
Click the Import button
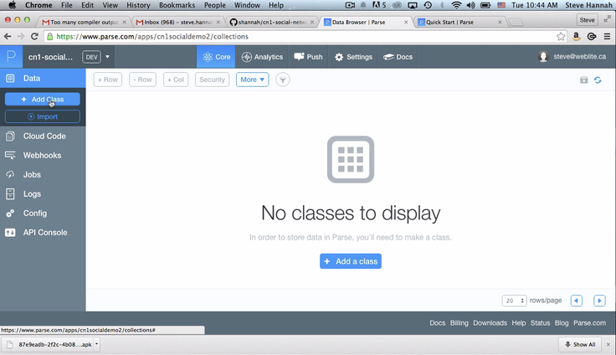pyautogui.click(x=43, y=116)
